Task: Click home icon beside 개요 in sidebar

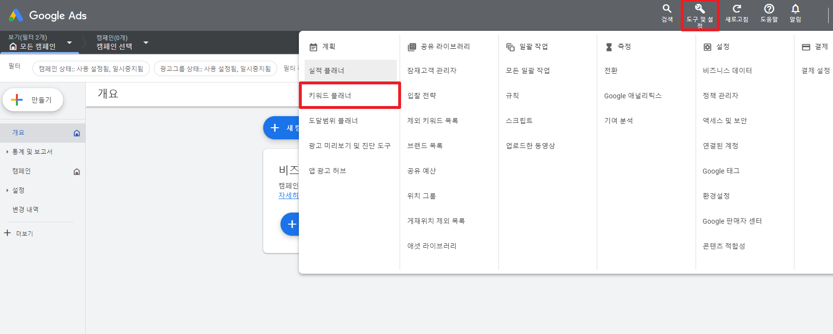Action: pyautogui.click(x=77, y=133)
